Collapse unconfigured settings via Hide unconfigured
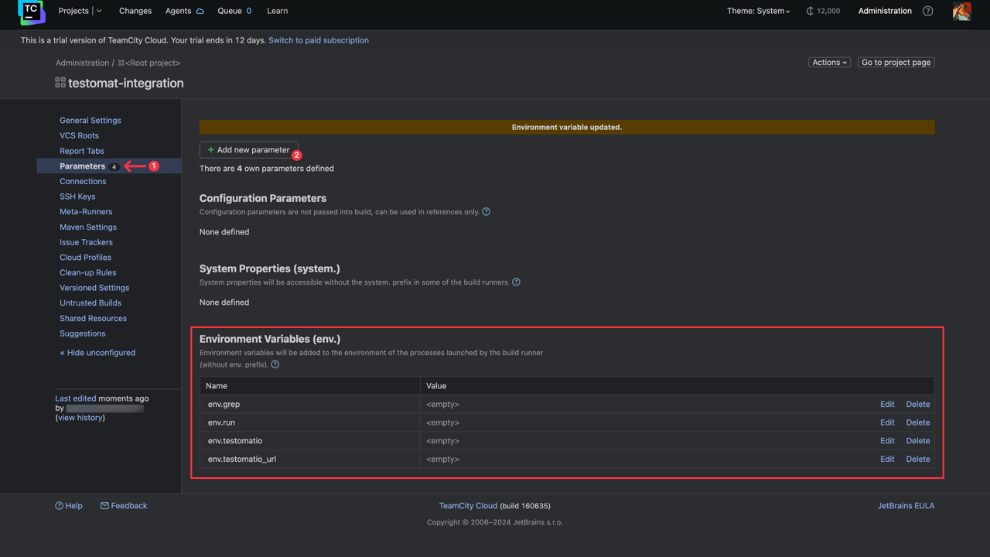 [x=97, y=352]
